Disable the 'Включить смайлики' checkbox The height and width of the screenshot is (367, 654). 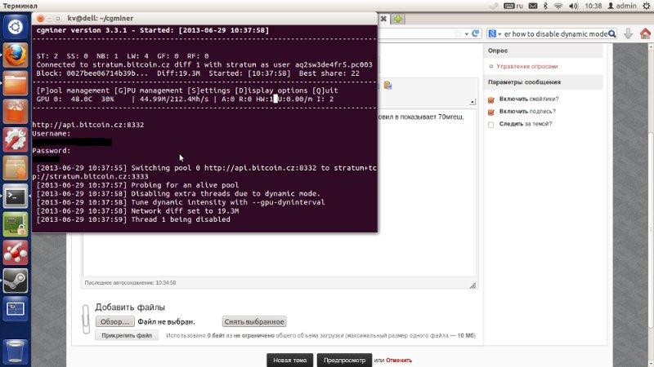[x=491, y=99]
